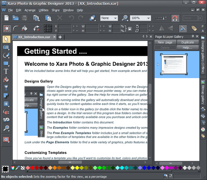Click the New page button
This screenshot has width=207, height=180.
tap(165, 42)
